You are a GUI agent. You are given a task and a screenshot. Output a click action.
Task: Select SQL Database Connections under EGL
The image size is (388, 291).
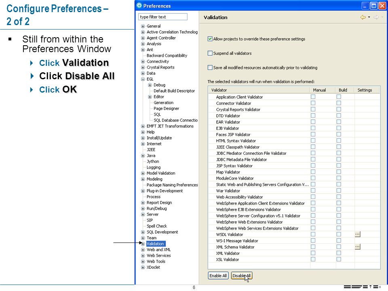175,120
